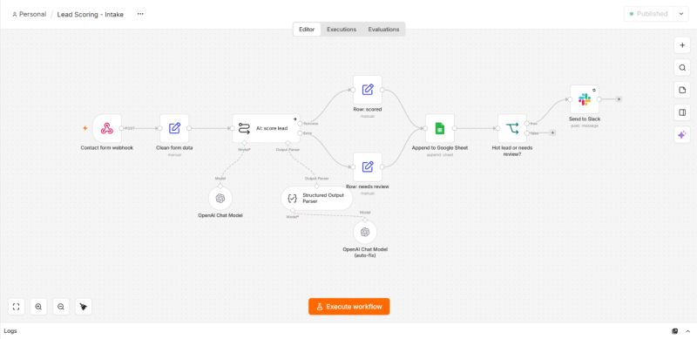Expand the Logs panel chevron

pyautogui.click(x=688, y=331)
